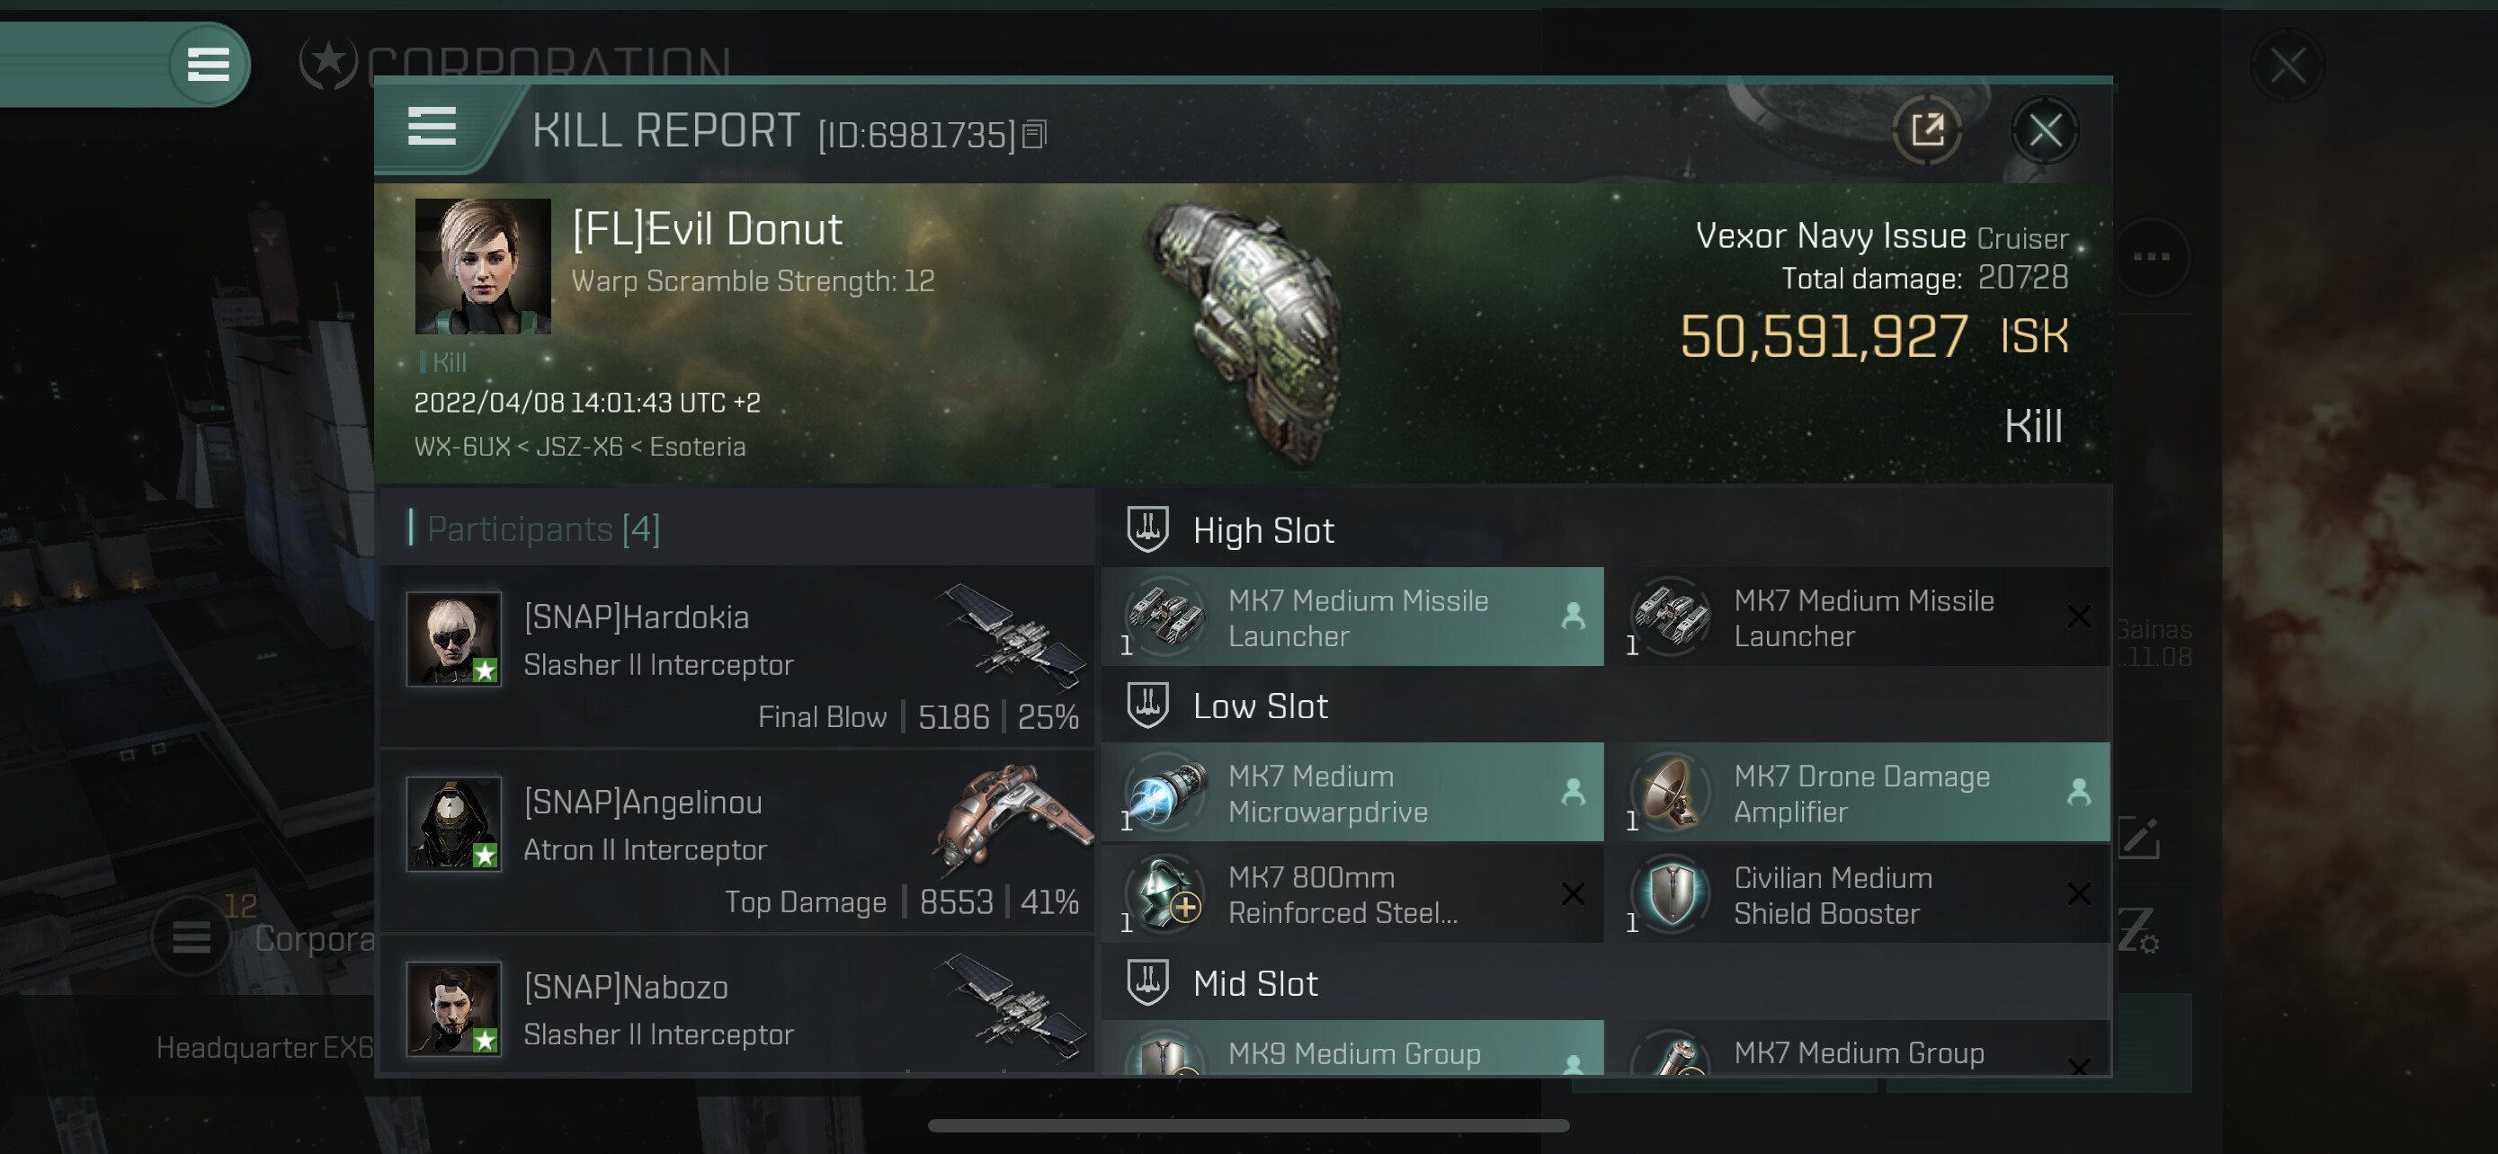Share the kill report via export icon
Image resolution: width=2498 pixels, height=1154 pixels.
click(x=1927, y=129)
